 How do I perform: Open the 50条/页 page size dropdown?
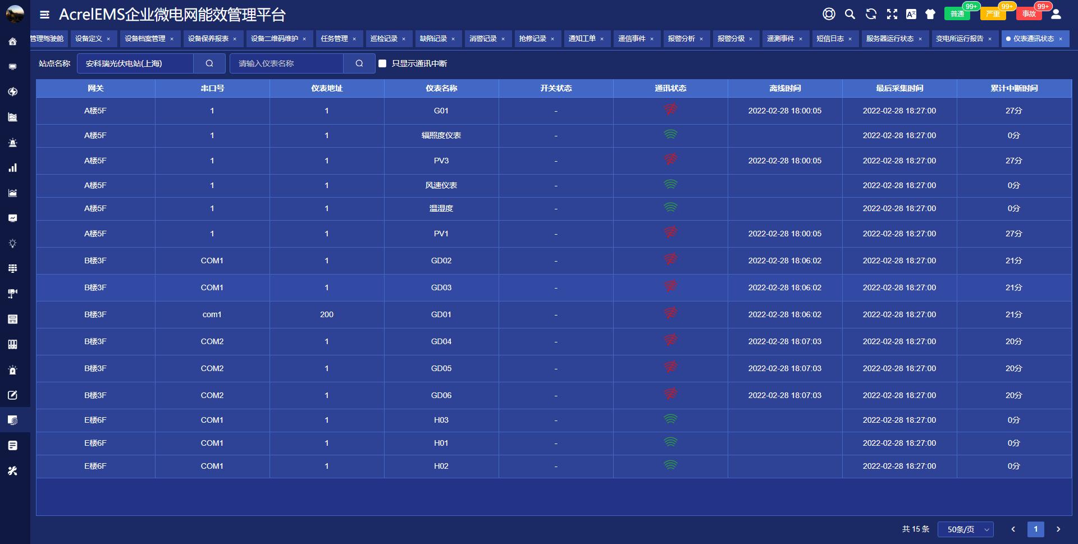[x=967, y=529]
